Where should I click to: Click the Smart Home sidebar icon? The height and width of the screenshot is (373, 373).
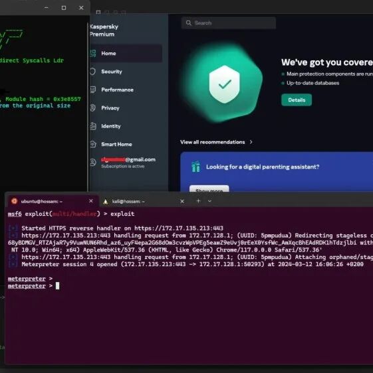pos(93,144)
